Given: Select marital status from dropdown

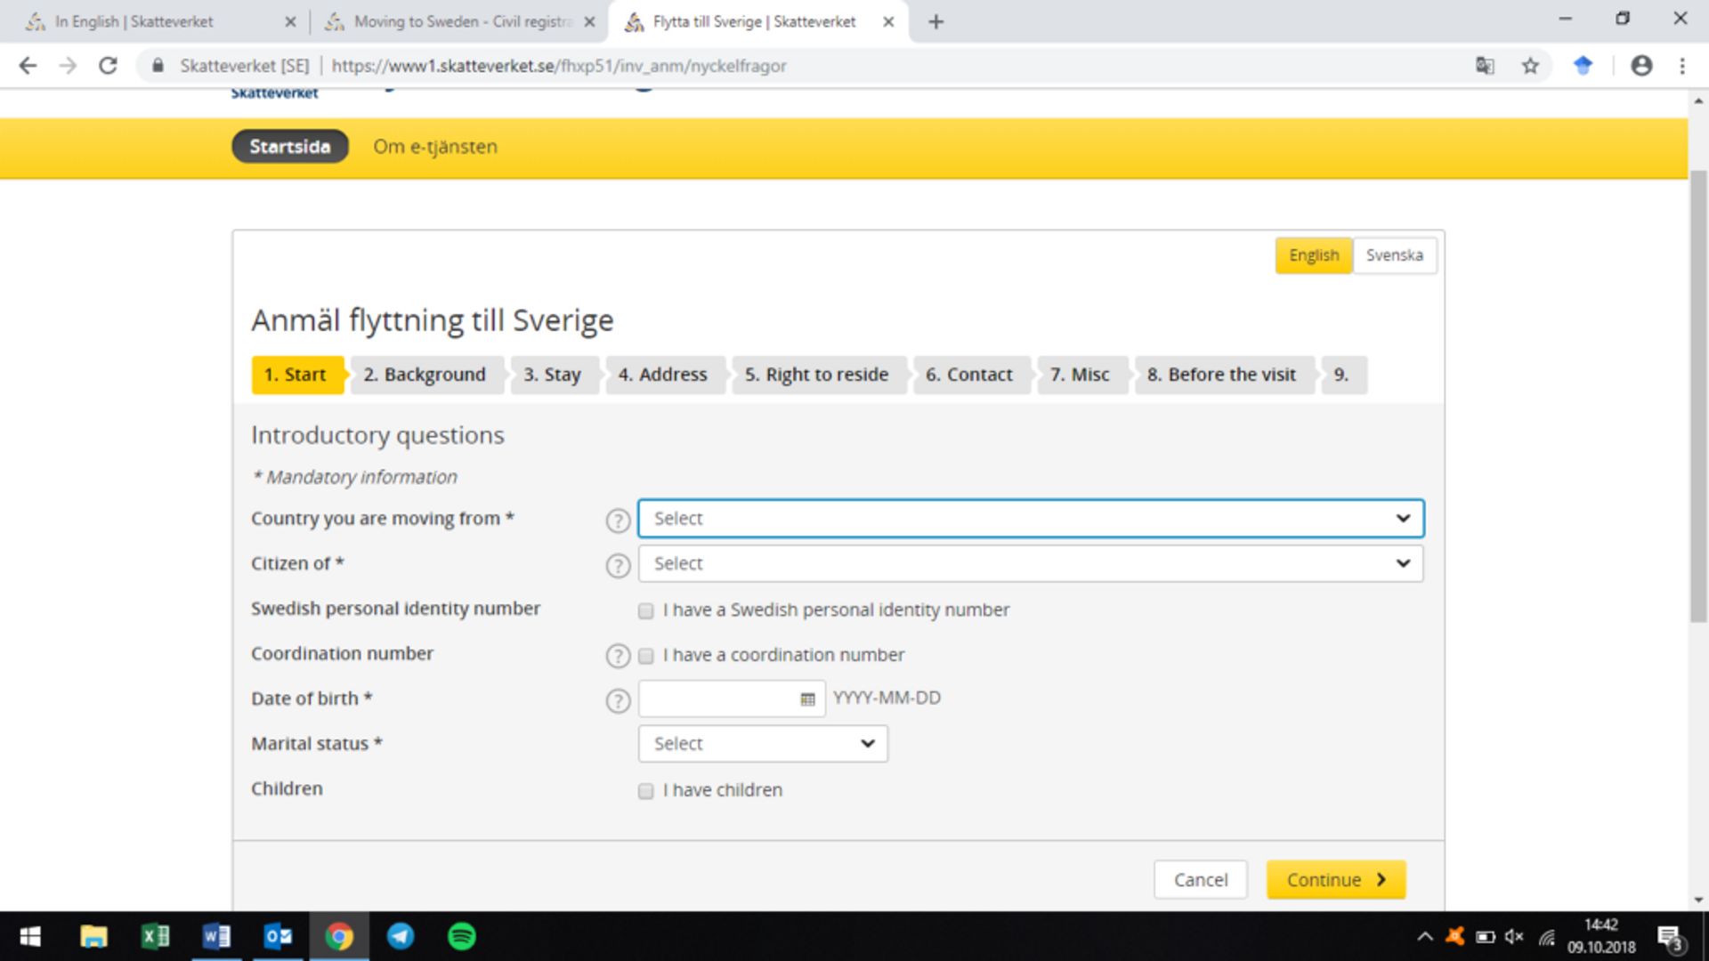Looking at the screenshot, I should click(762, 743).
